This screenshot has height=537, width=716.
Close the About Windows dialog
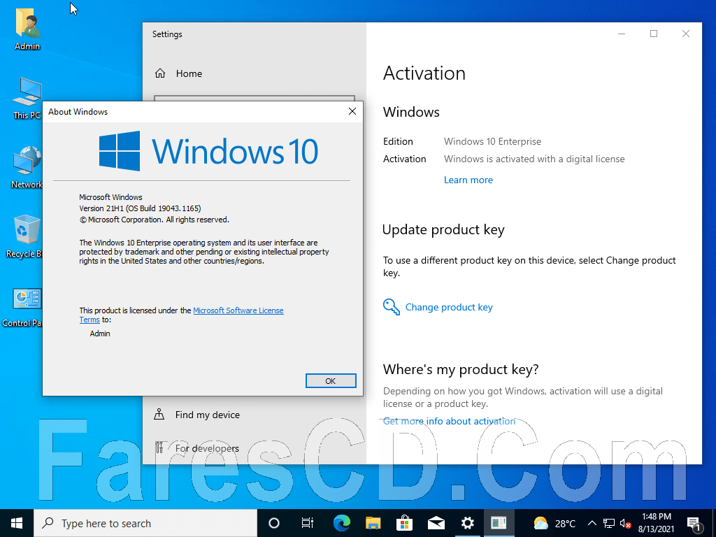[x=352, y=111]
